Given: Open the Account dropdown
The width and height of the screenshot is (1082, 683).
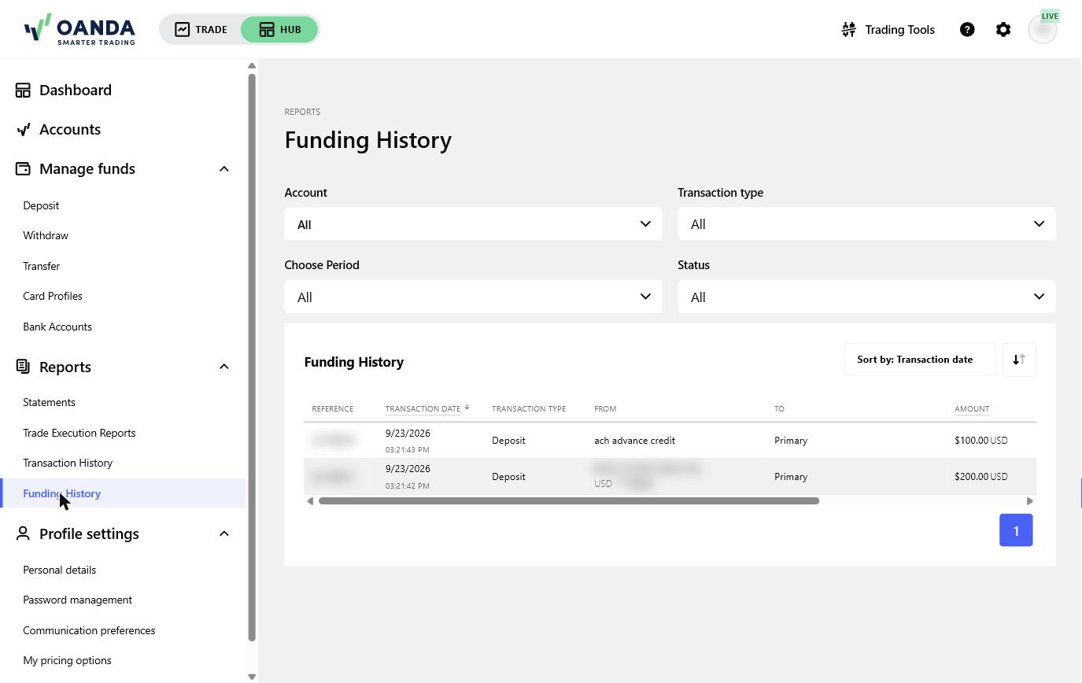Looking at the screenshot, I should click(x=473, y=224).
